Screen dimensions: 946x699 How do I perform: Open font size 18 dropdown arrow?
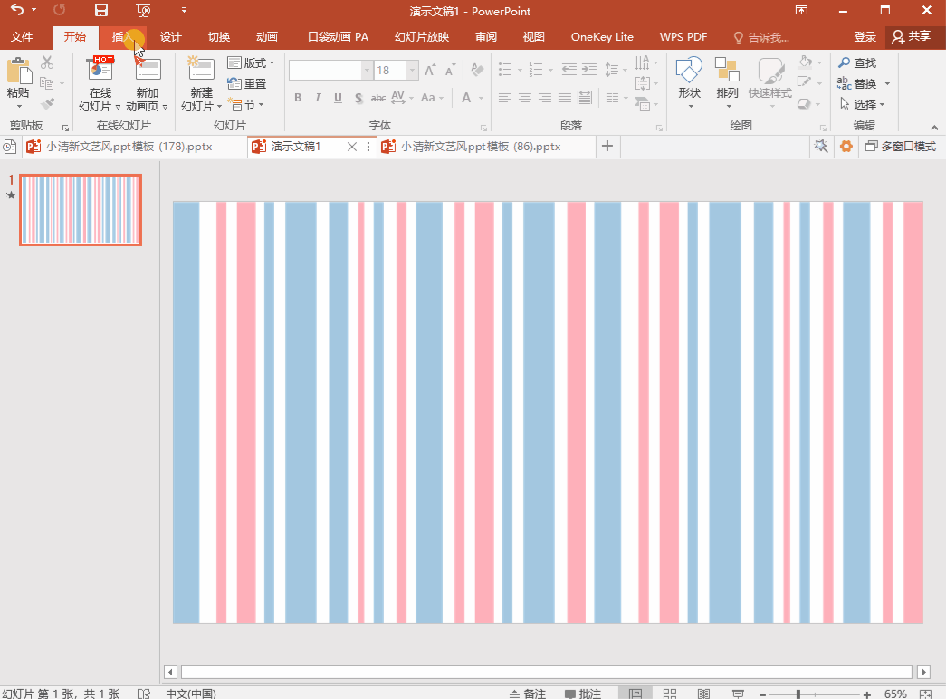tap(412, 71)
